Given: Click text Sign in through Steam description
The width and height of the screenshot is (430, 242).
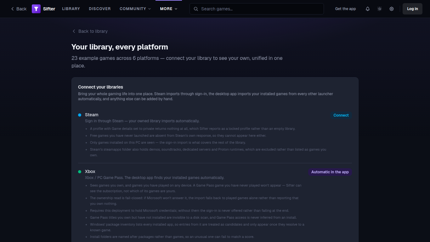Looking at the screenshot, I should tap(142, 121).
